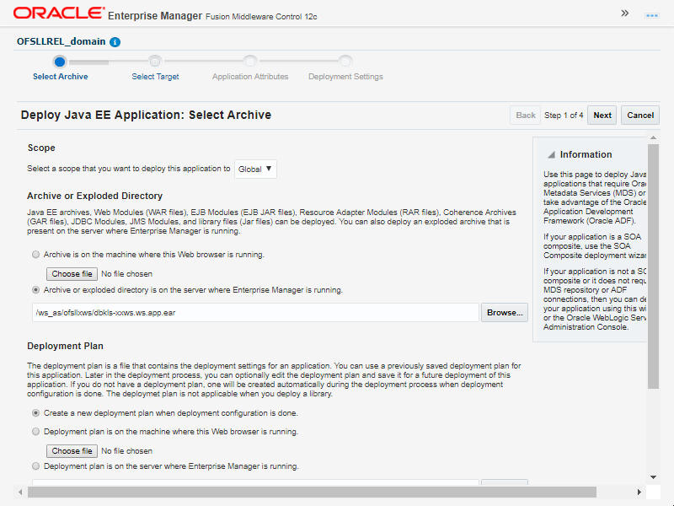674x506 pixels.
Task: Click the 'Step 1 of 4' text
Action: pos(564,116)
